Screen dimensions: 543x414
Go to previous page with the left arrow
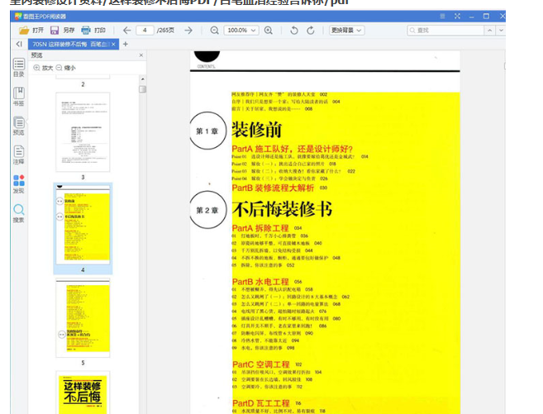pos(127,31)
